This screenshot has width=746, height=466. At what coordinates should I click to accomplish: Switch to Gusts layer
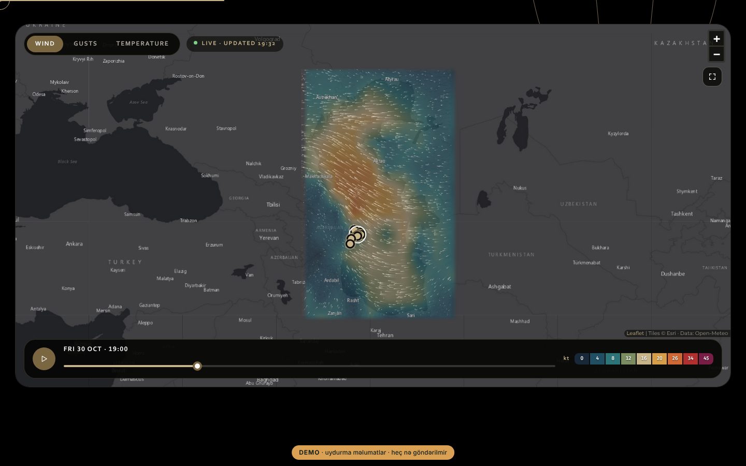pos(85,43)
